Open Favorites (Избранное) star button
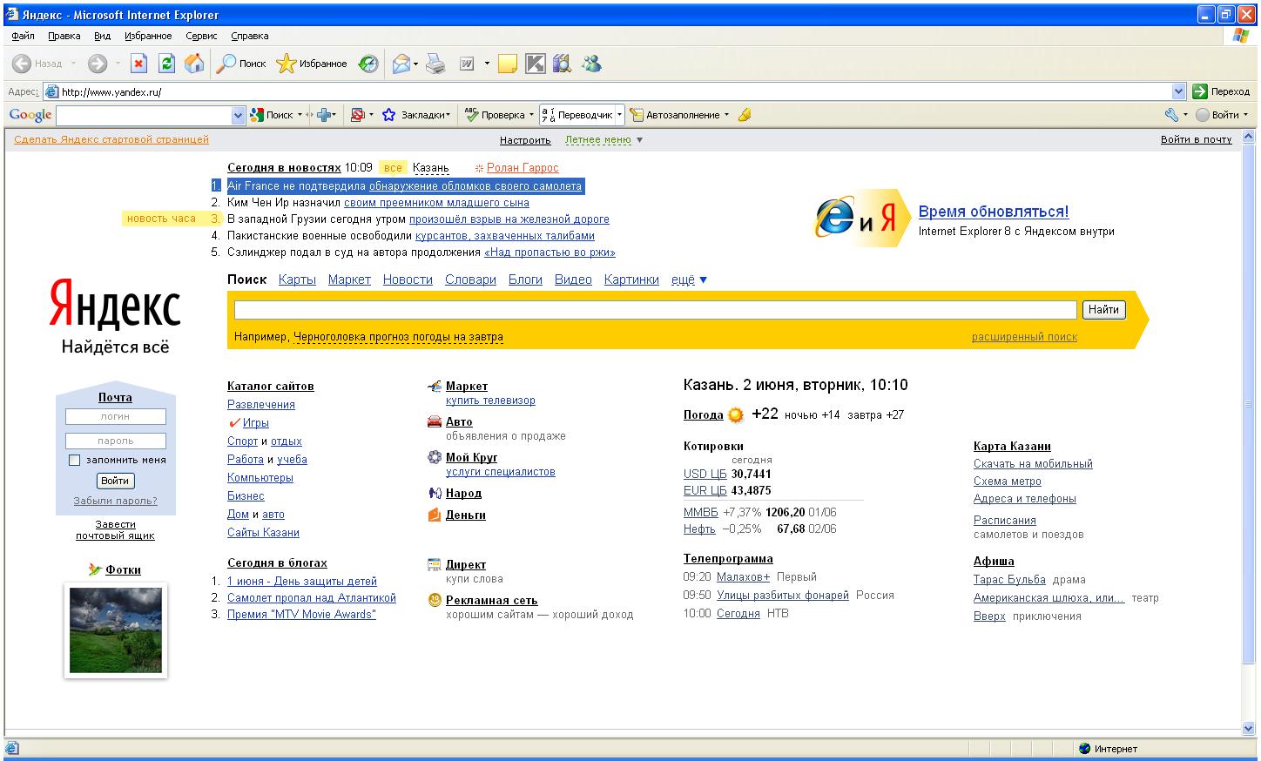The image size is (1261, 761). (312, 64)
